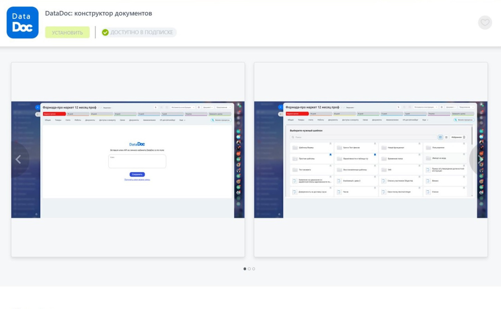Select the first carousel pagination dot

245,269
